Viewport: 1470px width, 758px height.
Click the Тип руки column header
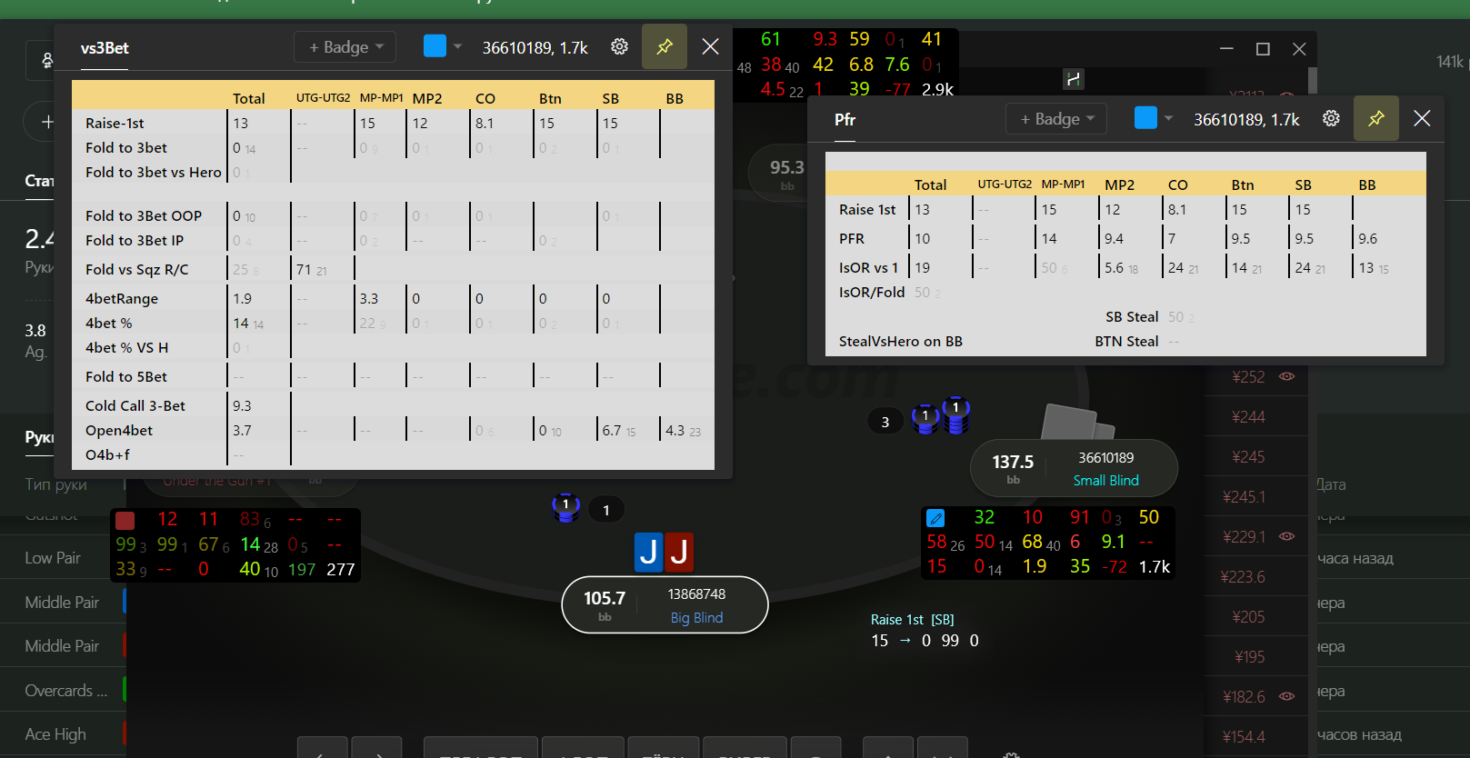tap(55, 484)
